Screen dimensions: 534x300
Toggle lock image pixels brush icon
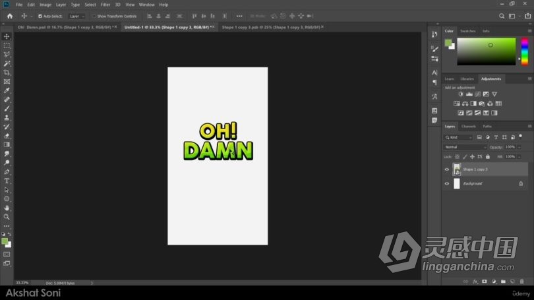coord(465,157)
